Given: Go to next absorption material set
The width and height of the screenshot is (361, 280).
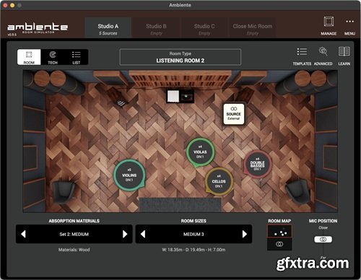Looking at the screenshot, I should click(125, 234).
